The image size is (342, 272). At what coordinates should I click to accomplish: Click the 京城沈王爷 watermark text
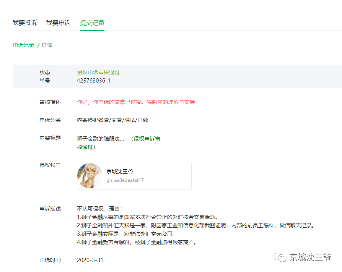coord(310,257)
